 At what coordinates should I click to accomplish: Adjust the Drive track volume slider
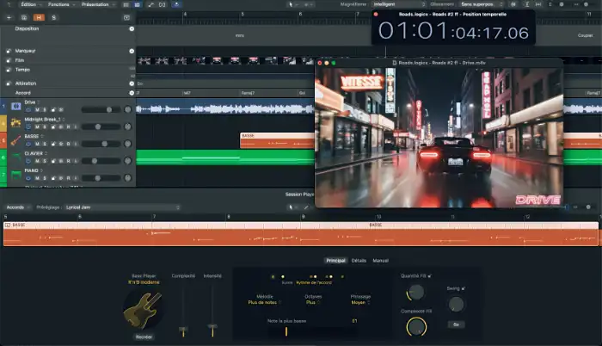pos(101,109)
